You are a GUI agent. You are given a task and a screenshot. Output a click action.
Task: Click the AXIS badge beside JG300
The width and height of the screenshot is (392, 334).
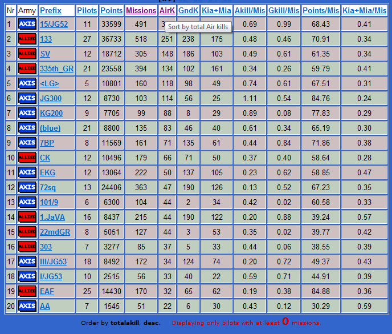tap(27, 98)
